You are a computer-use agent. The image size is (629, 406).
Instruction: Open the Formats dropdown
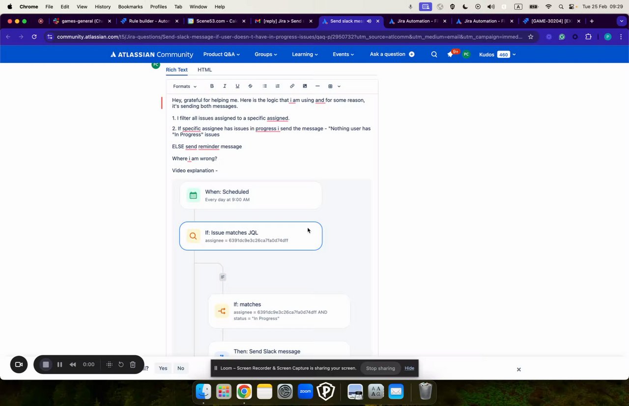click(x=185, y=86)
